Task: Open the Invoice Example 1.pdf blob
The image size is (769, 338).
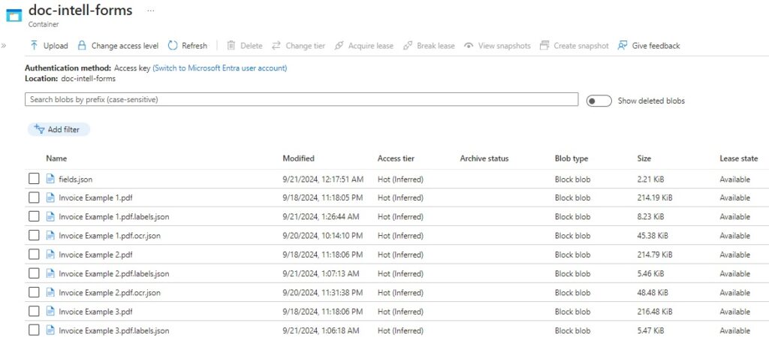Action: point(95,198)
